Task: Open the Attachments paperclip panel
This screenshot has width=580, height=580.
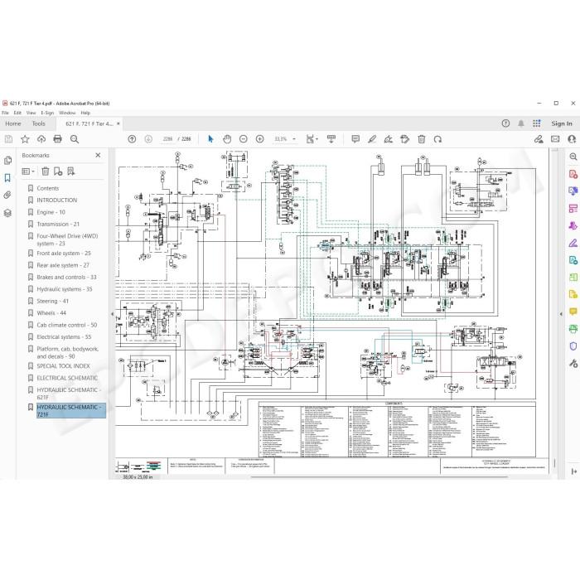Action: coord(7,195)
